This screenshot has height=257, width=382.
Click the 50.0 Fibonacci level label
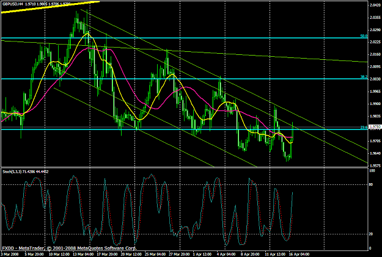[x=364, y=36]
